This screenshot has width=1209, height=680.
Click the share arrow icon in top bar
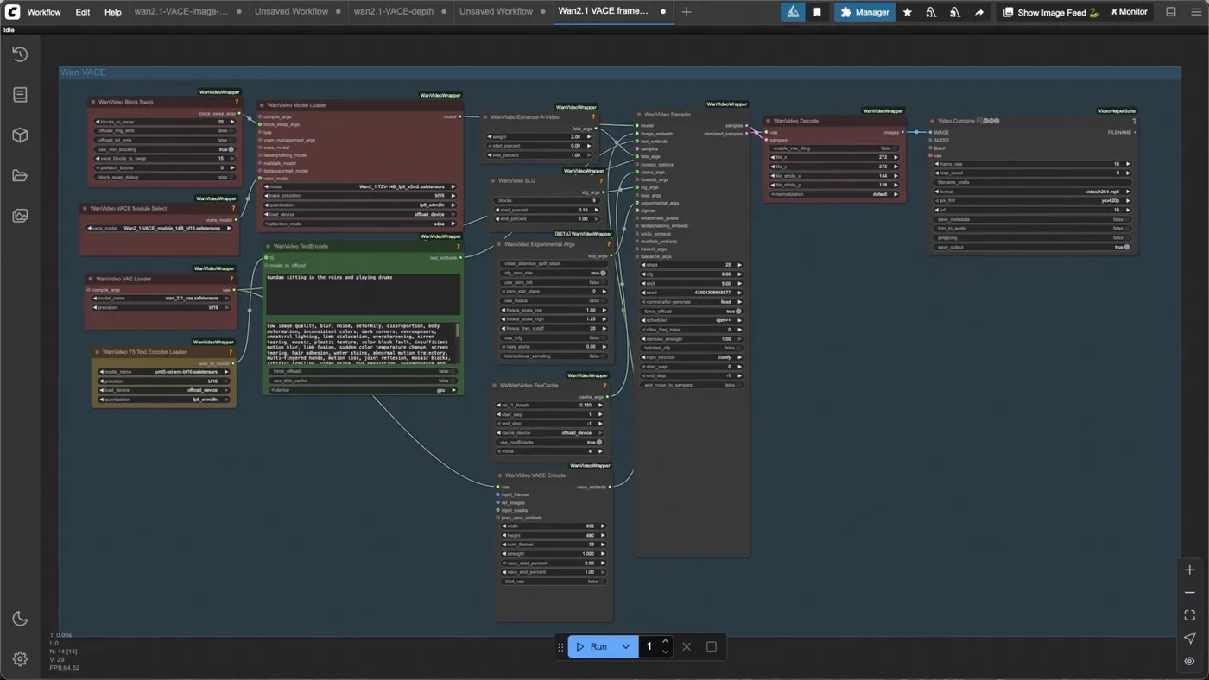tap(979, 12)
